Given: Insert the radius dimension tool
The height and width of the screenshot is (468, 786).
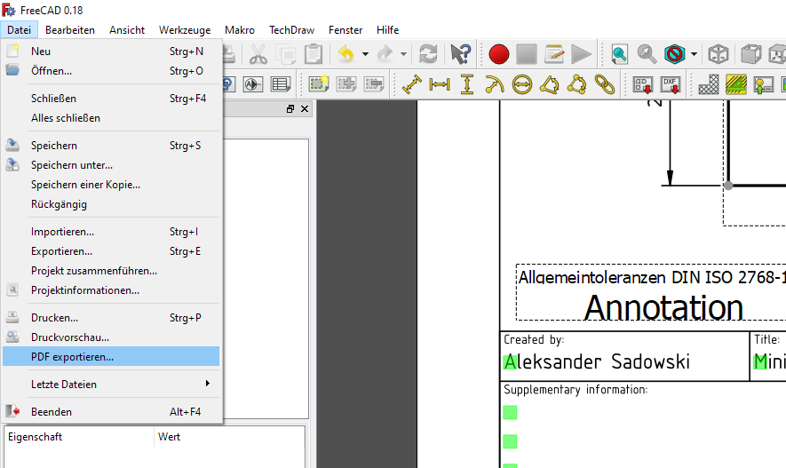Looking at the screenshot, I should coord(495,84).
